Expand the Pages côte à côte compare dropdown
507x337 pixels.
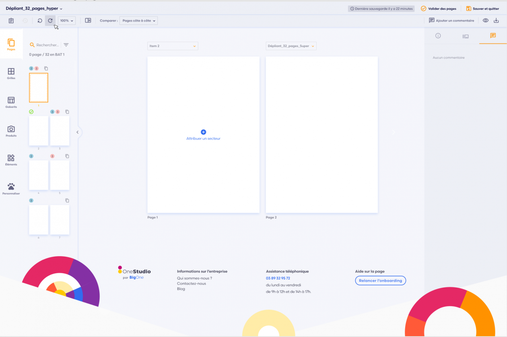pos(139,21)
